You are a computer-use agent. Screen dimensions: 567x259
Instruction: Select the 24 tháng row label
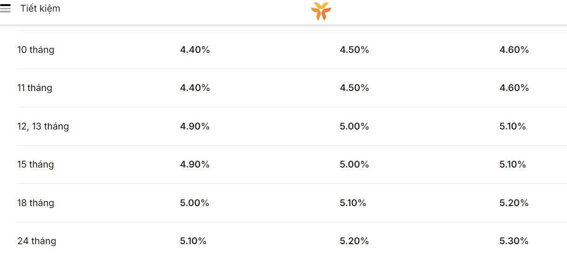(x=37, y=241)
